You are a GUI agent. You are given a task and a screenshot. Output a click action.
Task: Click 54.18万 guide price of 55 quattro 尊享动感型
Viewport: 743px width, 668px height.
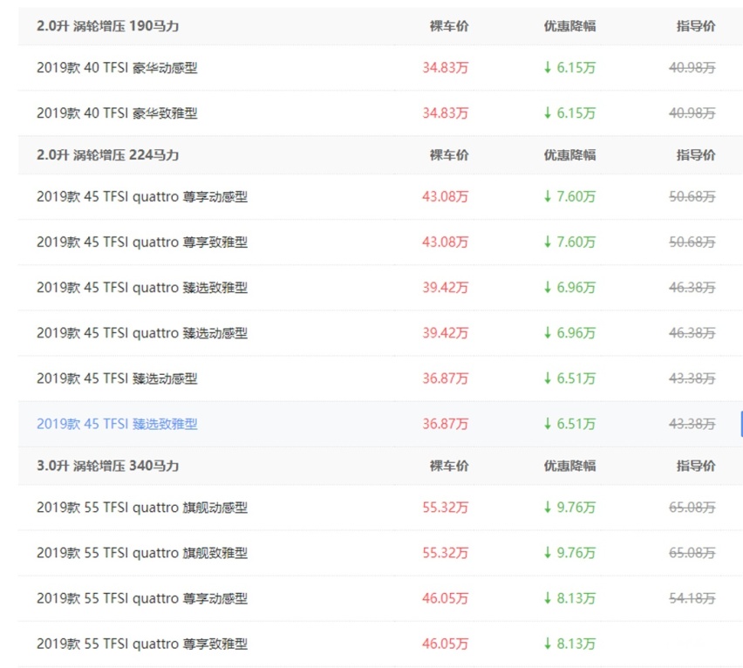[692, 598]
